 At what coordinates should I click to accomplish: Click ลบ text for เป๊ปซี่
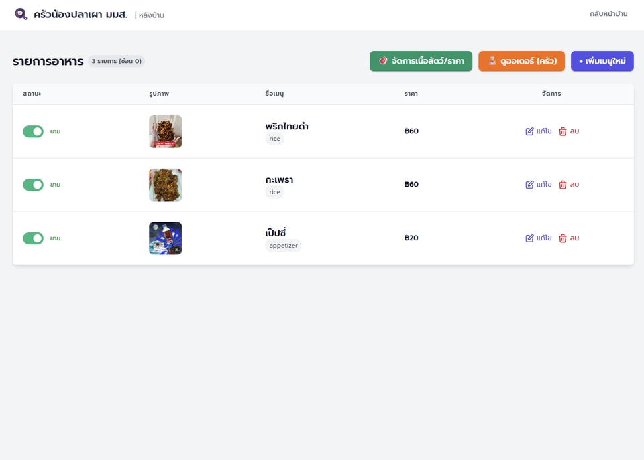tap(574, 238)
